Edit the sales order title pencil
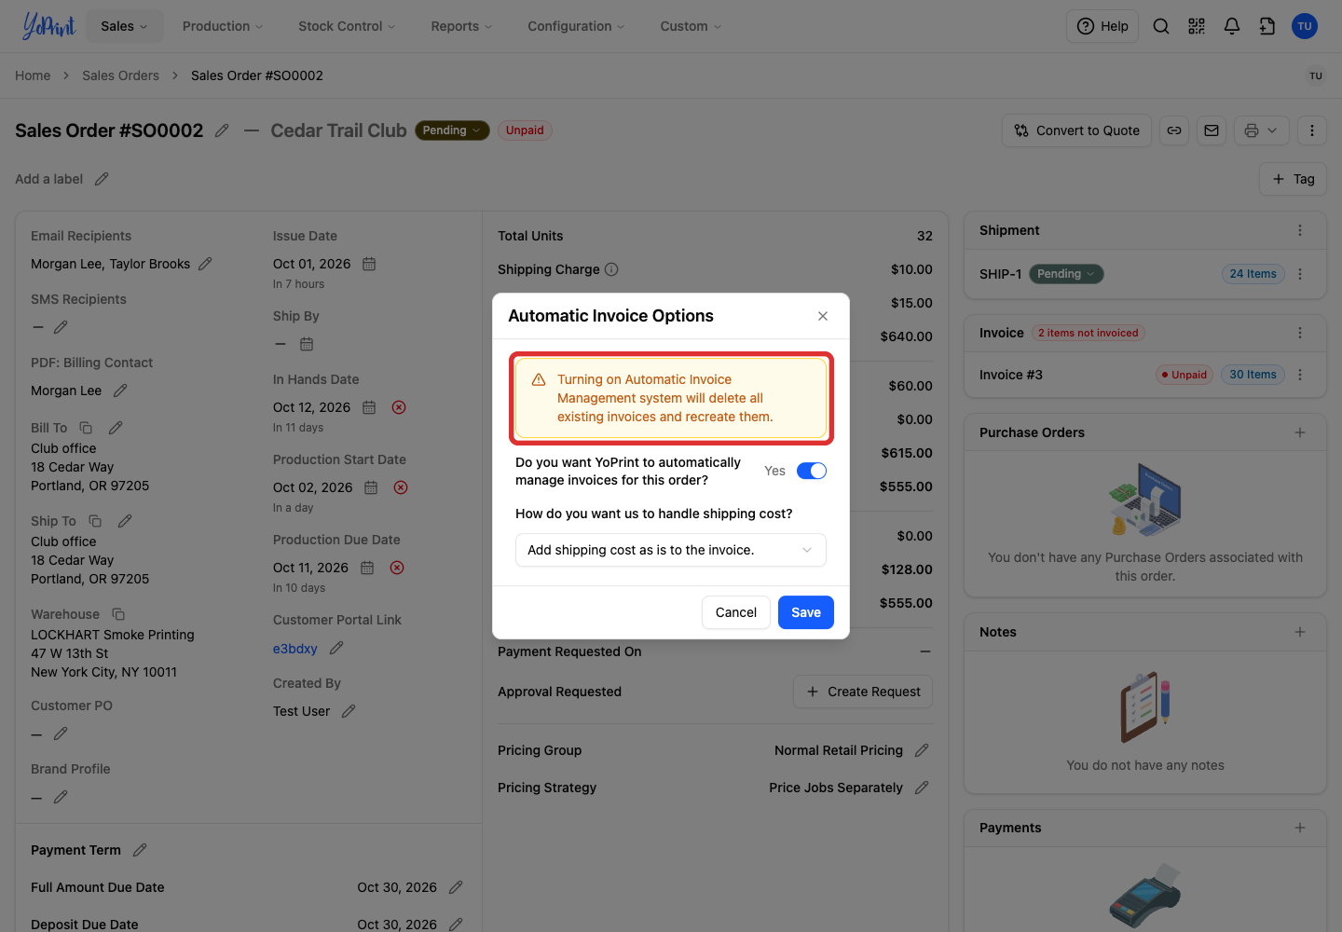The height and width of the screenshot is (932, 1342). pos(222,130)
